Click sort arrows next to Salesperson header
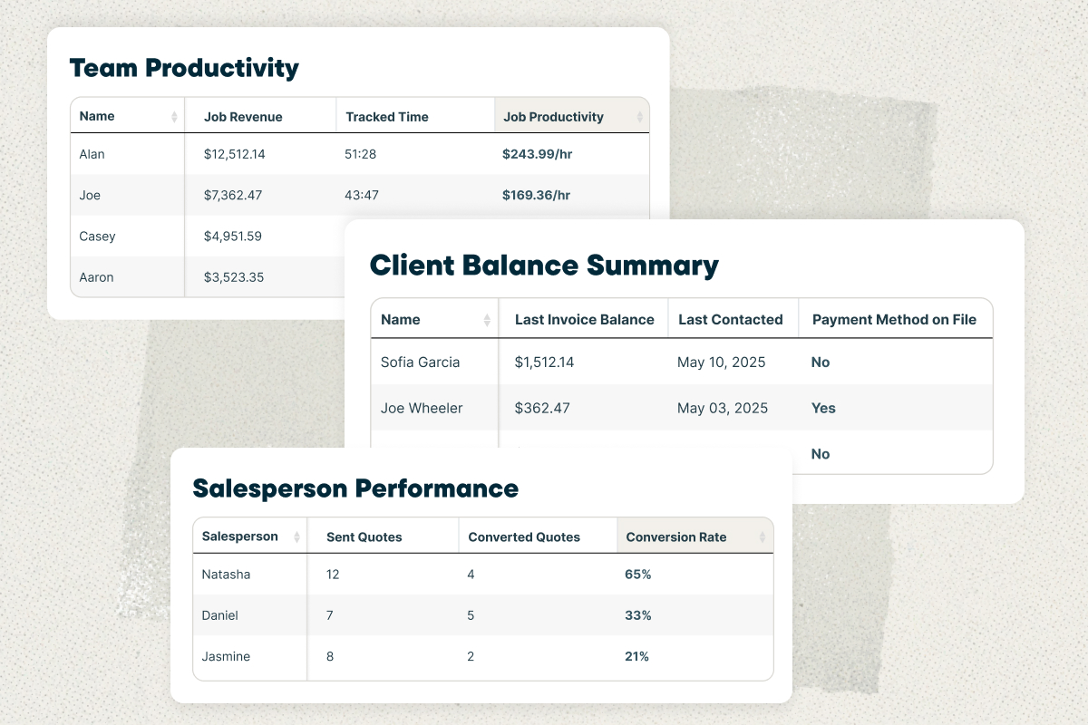The width and height of the screenshot is (1088, 725). (296, 537)
